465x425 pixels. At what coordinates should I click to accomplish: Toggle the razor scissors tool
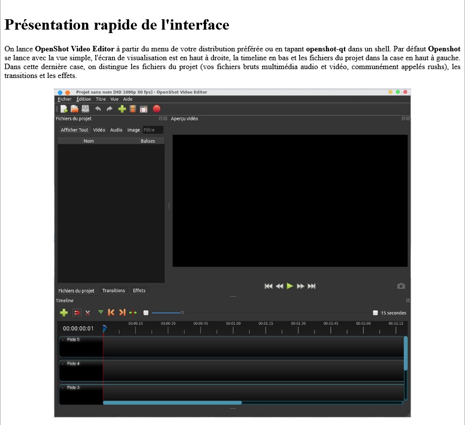pyautogui.click(x=87, y=312)
